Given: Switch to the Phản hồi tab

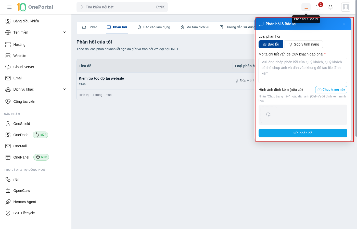Looking at the screenshot, I should click(x=117, y=27).
